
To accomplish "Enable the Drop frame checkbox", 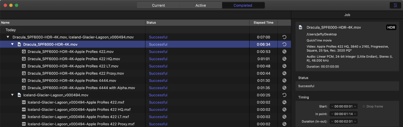I will pyautogui.click(x=364, y=106).
